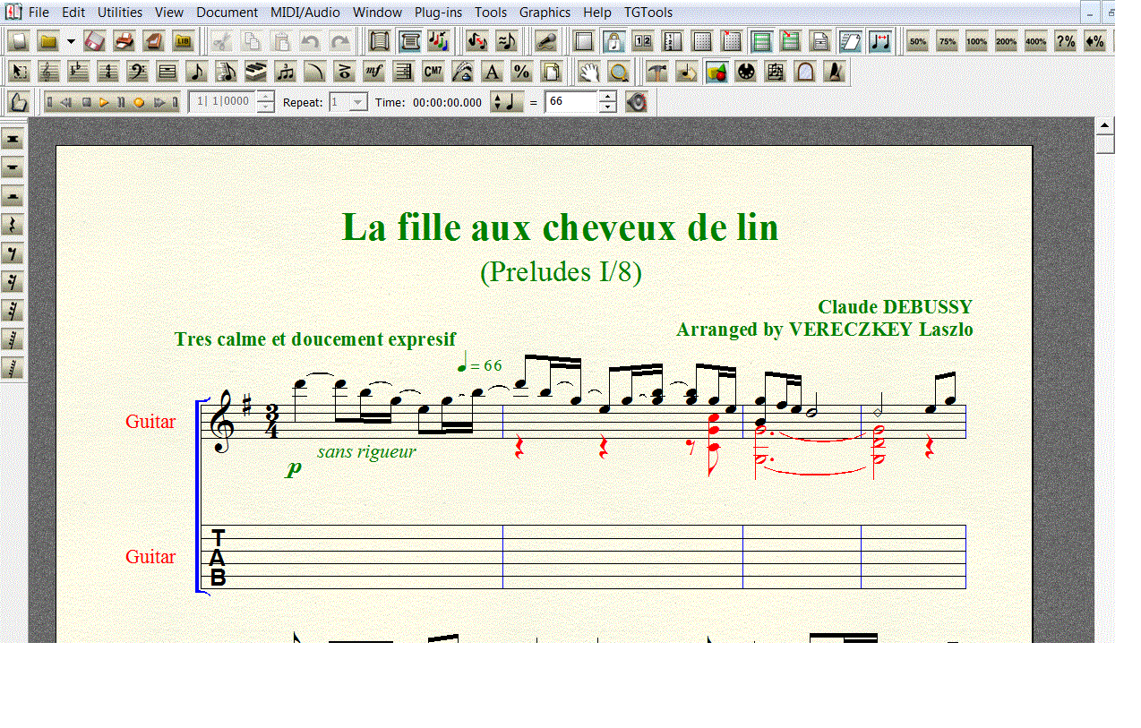Screen dimensions: 1141x728
Task: Select the Tuplet tool
Action: tap(286, 73)
